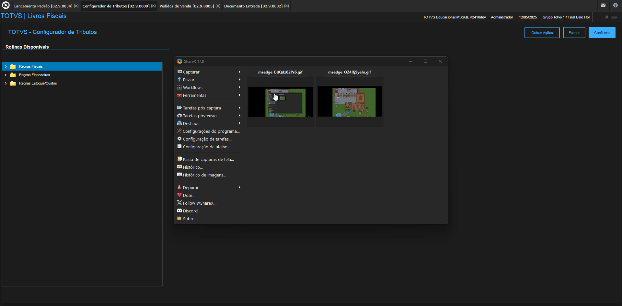622x306 pixels.
Task: Close the Lançamento Padrão tab
Action: point(76,6)
